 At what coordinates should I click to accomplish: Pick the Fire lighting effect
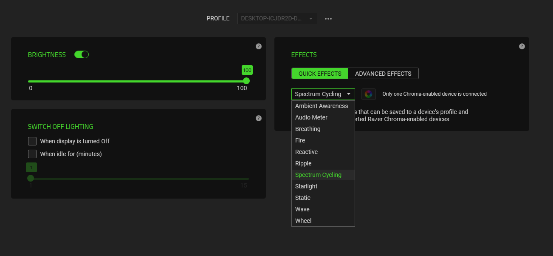(x=300, y=140)
